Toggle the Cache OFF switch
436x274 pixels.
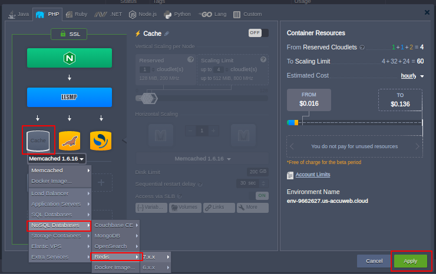point(258,33)
